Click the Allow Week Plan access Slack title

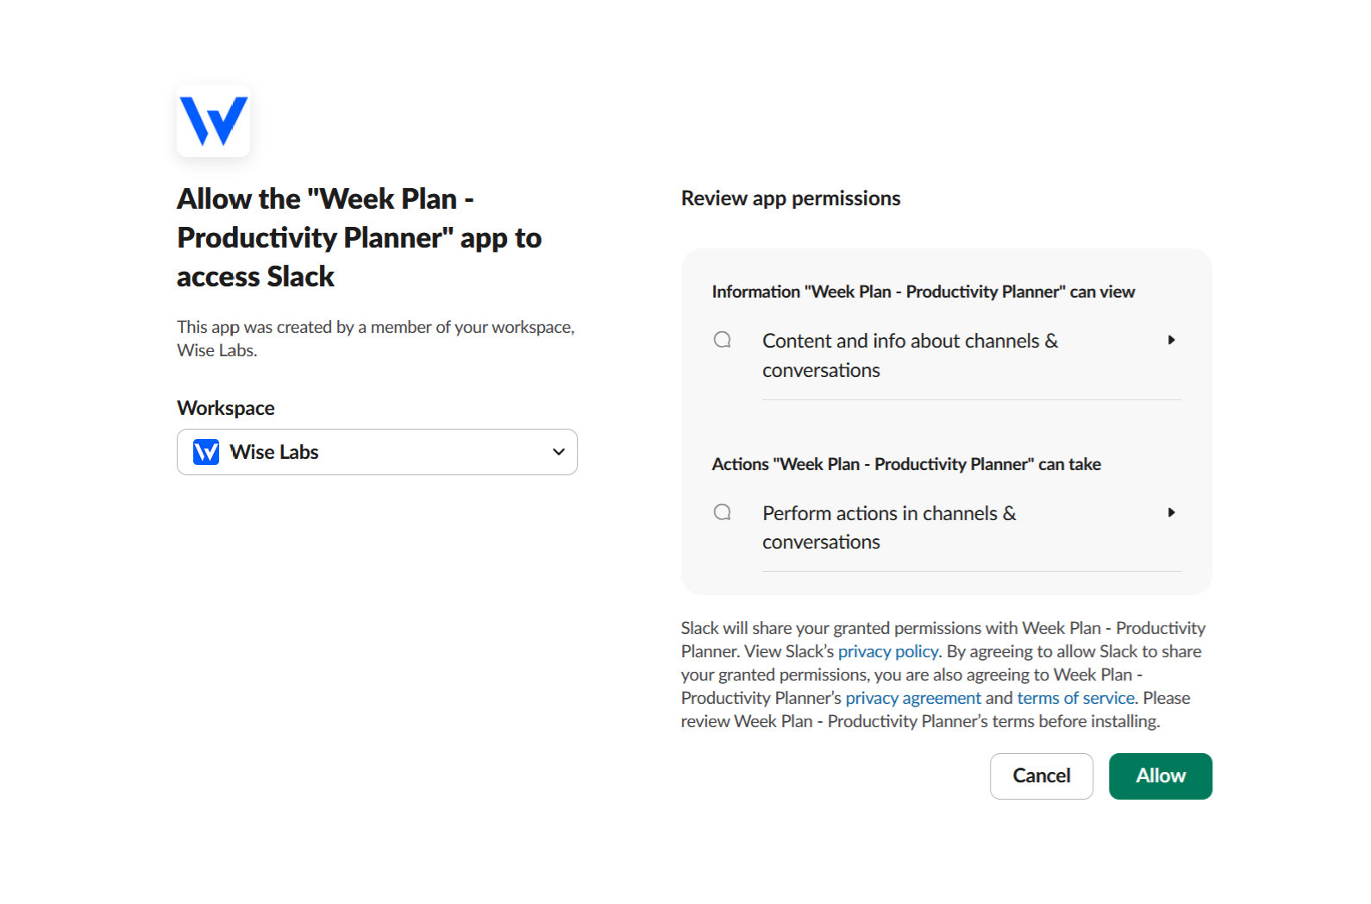pyautogui.click(x=359, y=237)
